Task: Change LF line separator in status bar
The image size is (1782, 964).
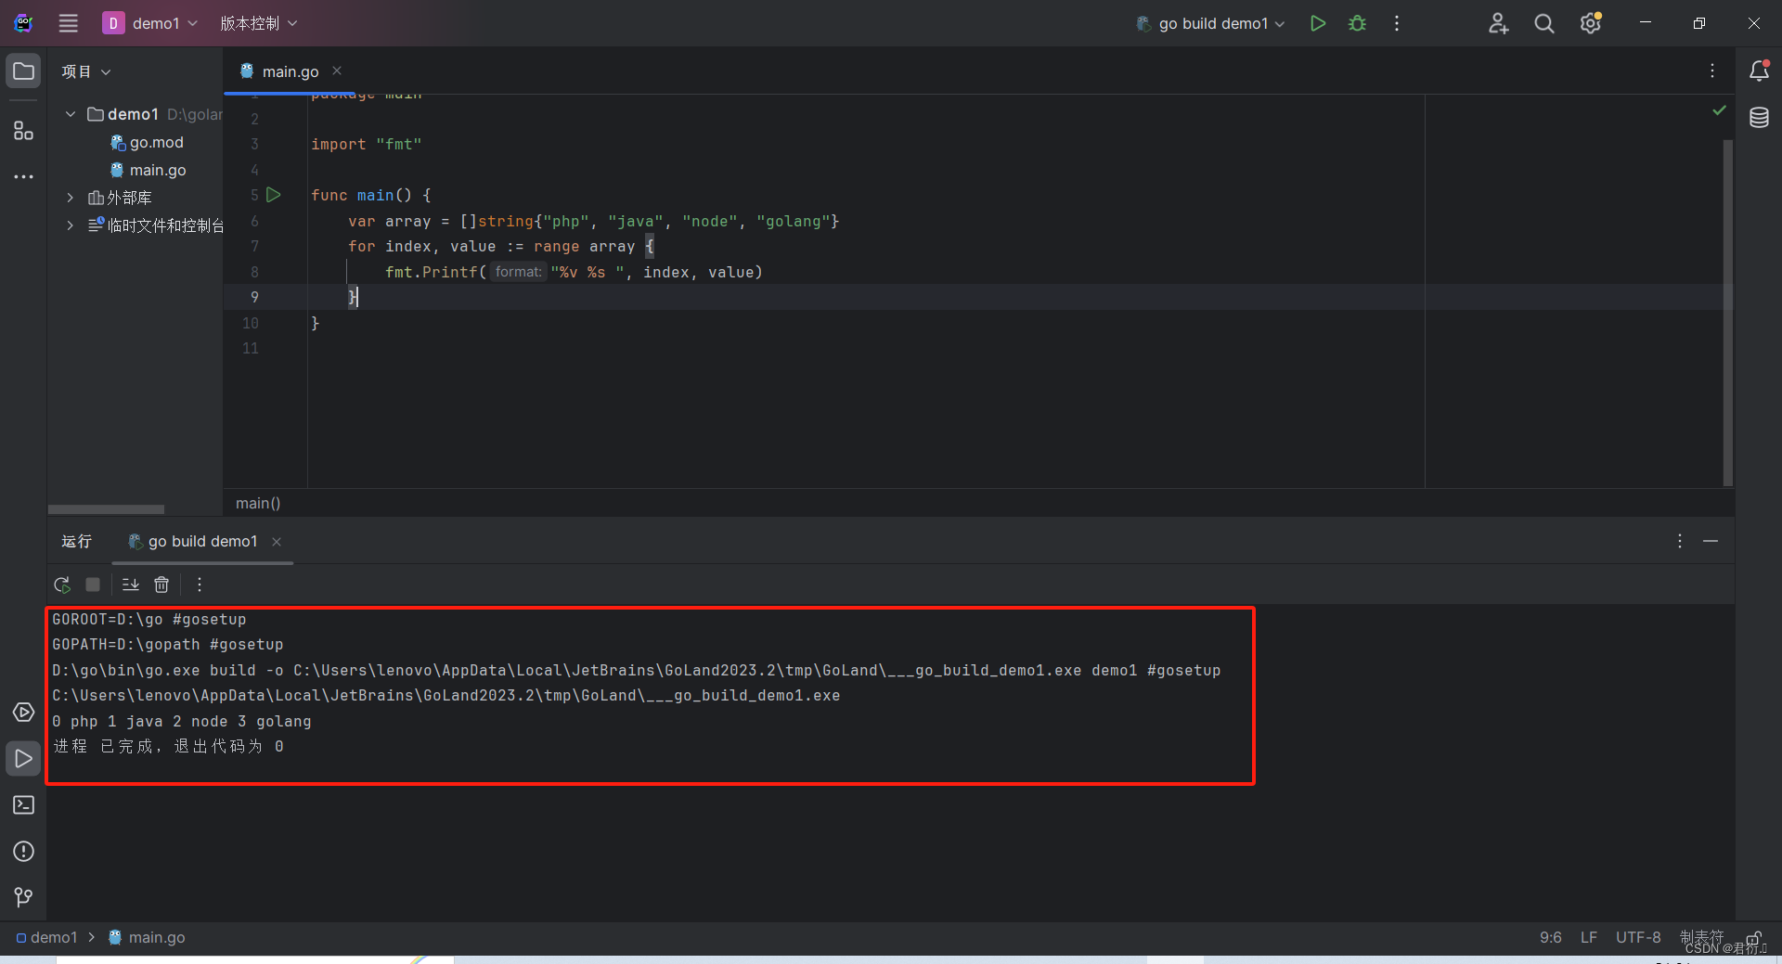Action: (1589, 937)
